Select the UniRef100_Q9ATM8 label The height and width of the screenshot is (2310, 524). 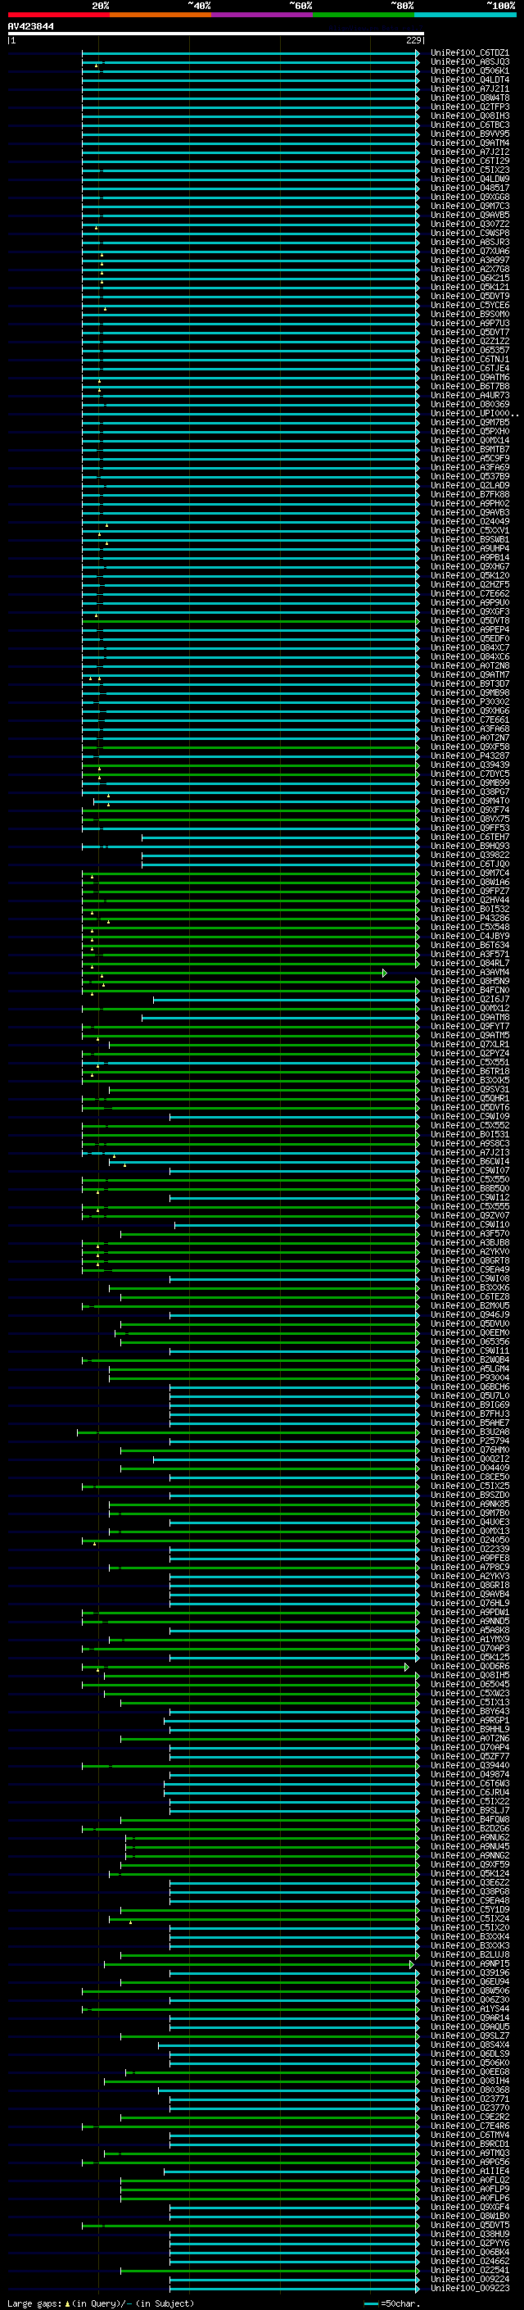[x=469, y=1017]
